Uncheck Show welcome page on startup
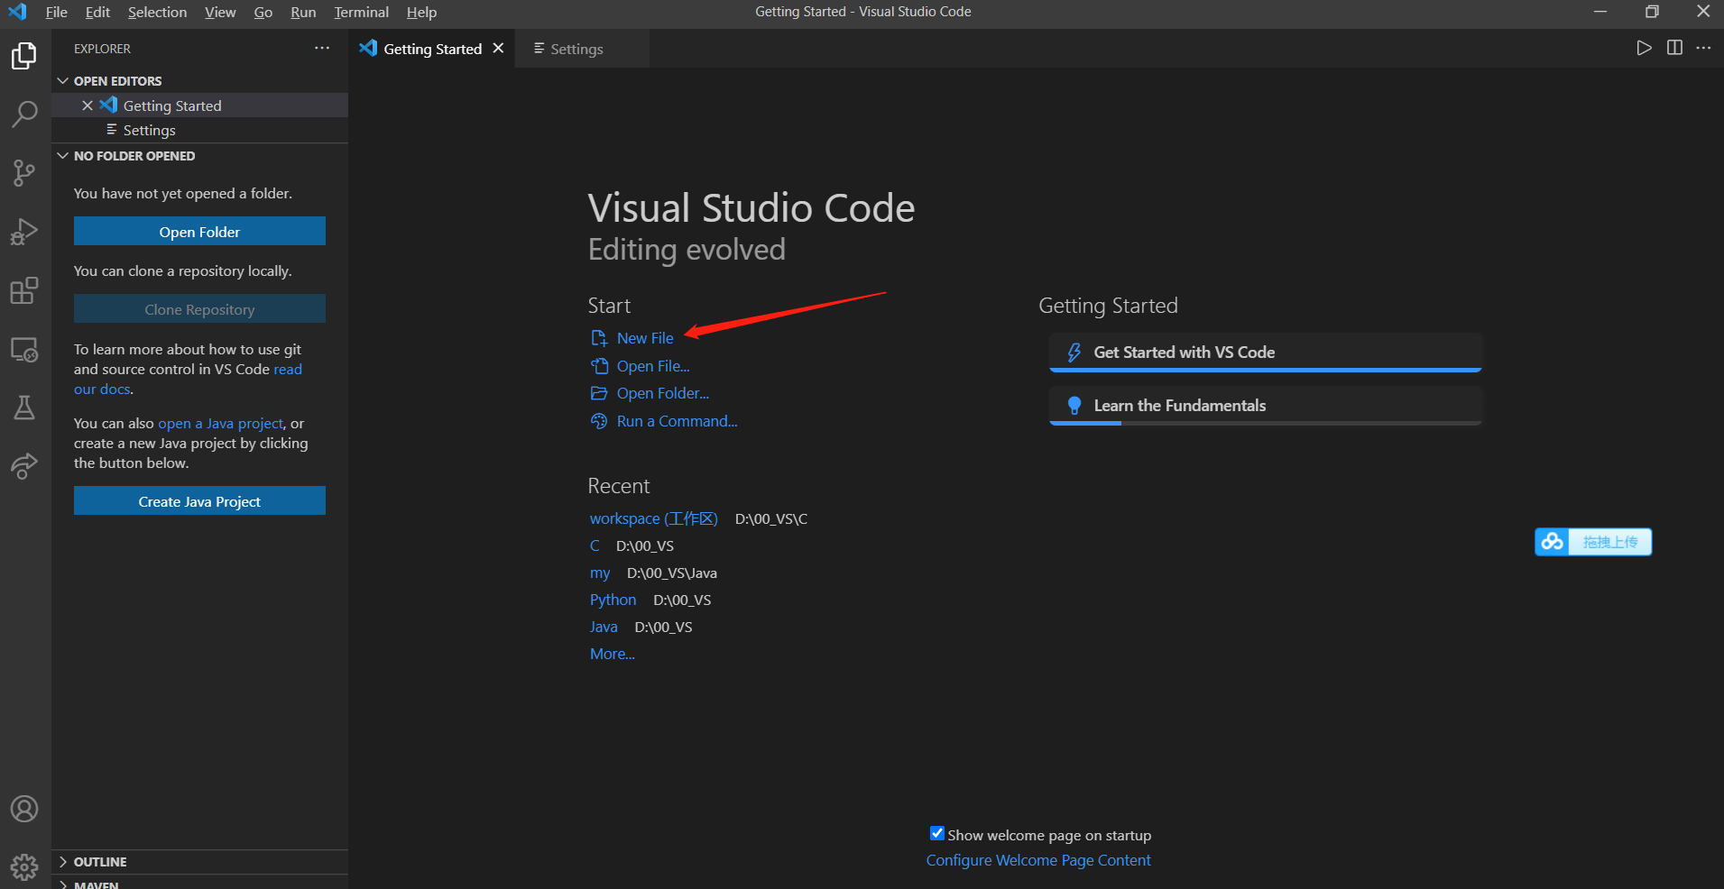Viewport: 1724px width, 889px height. (937, 833)
